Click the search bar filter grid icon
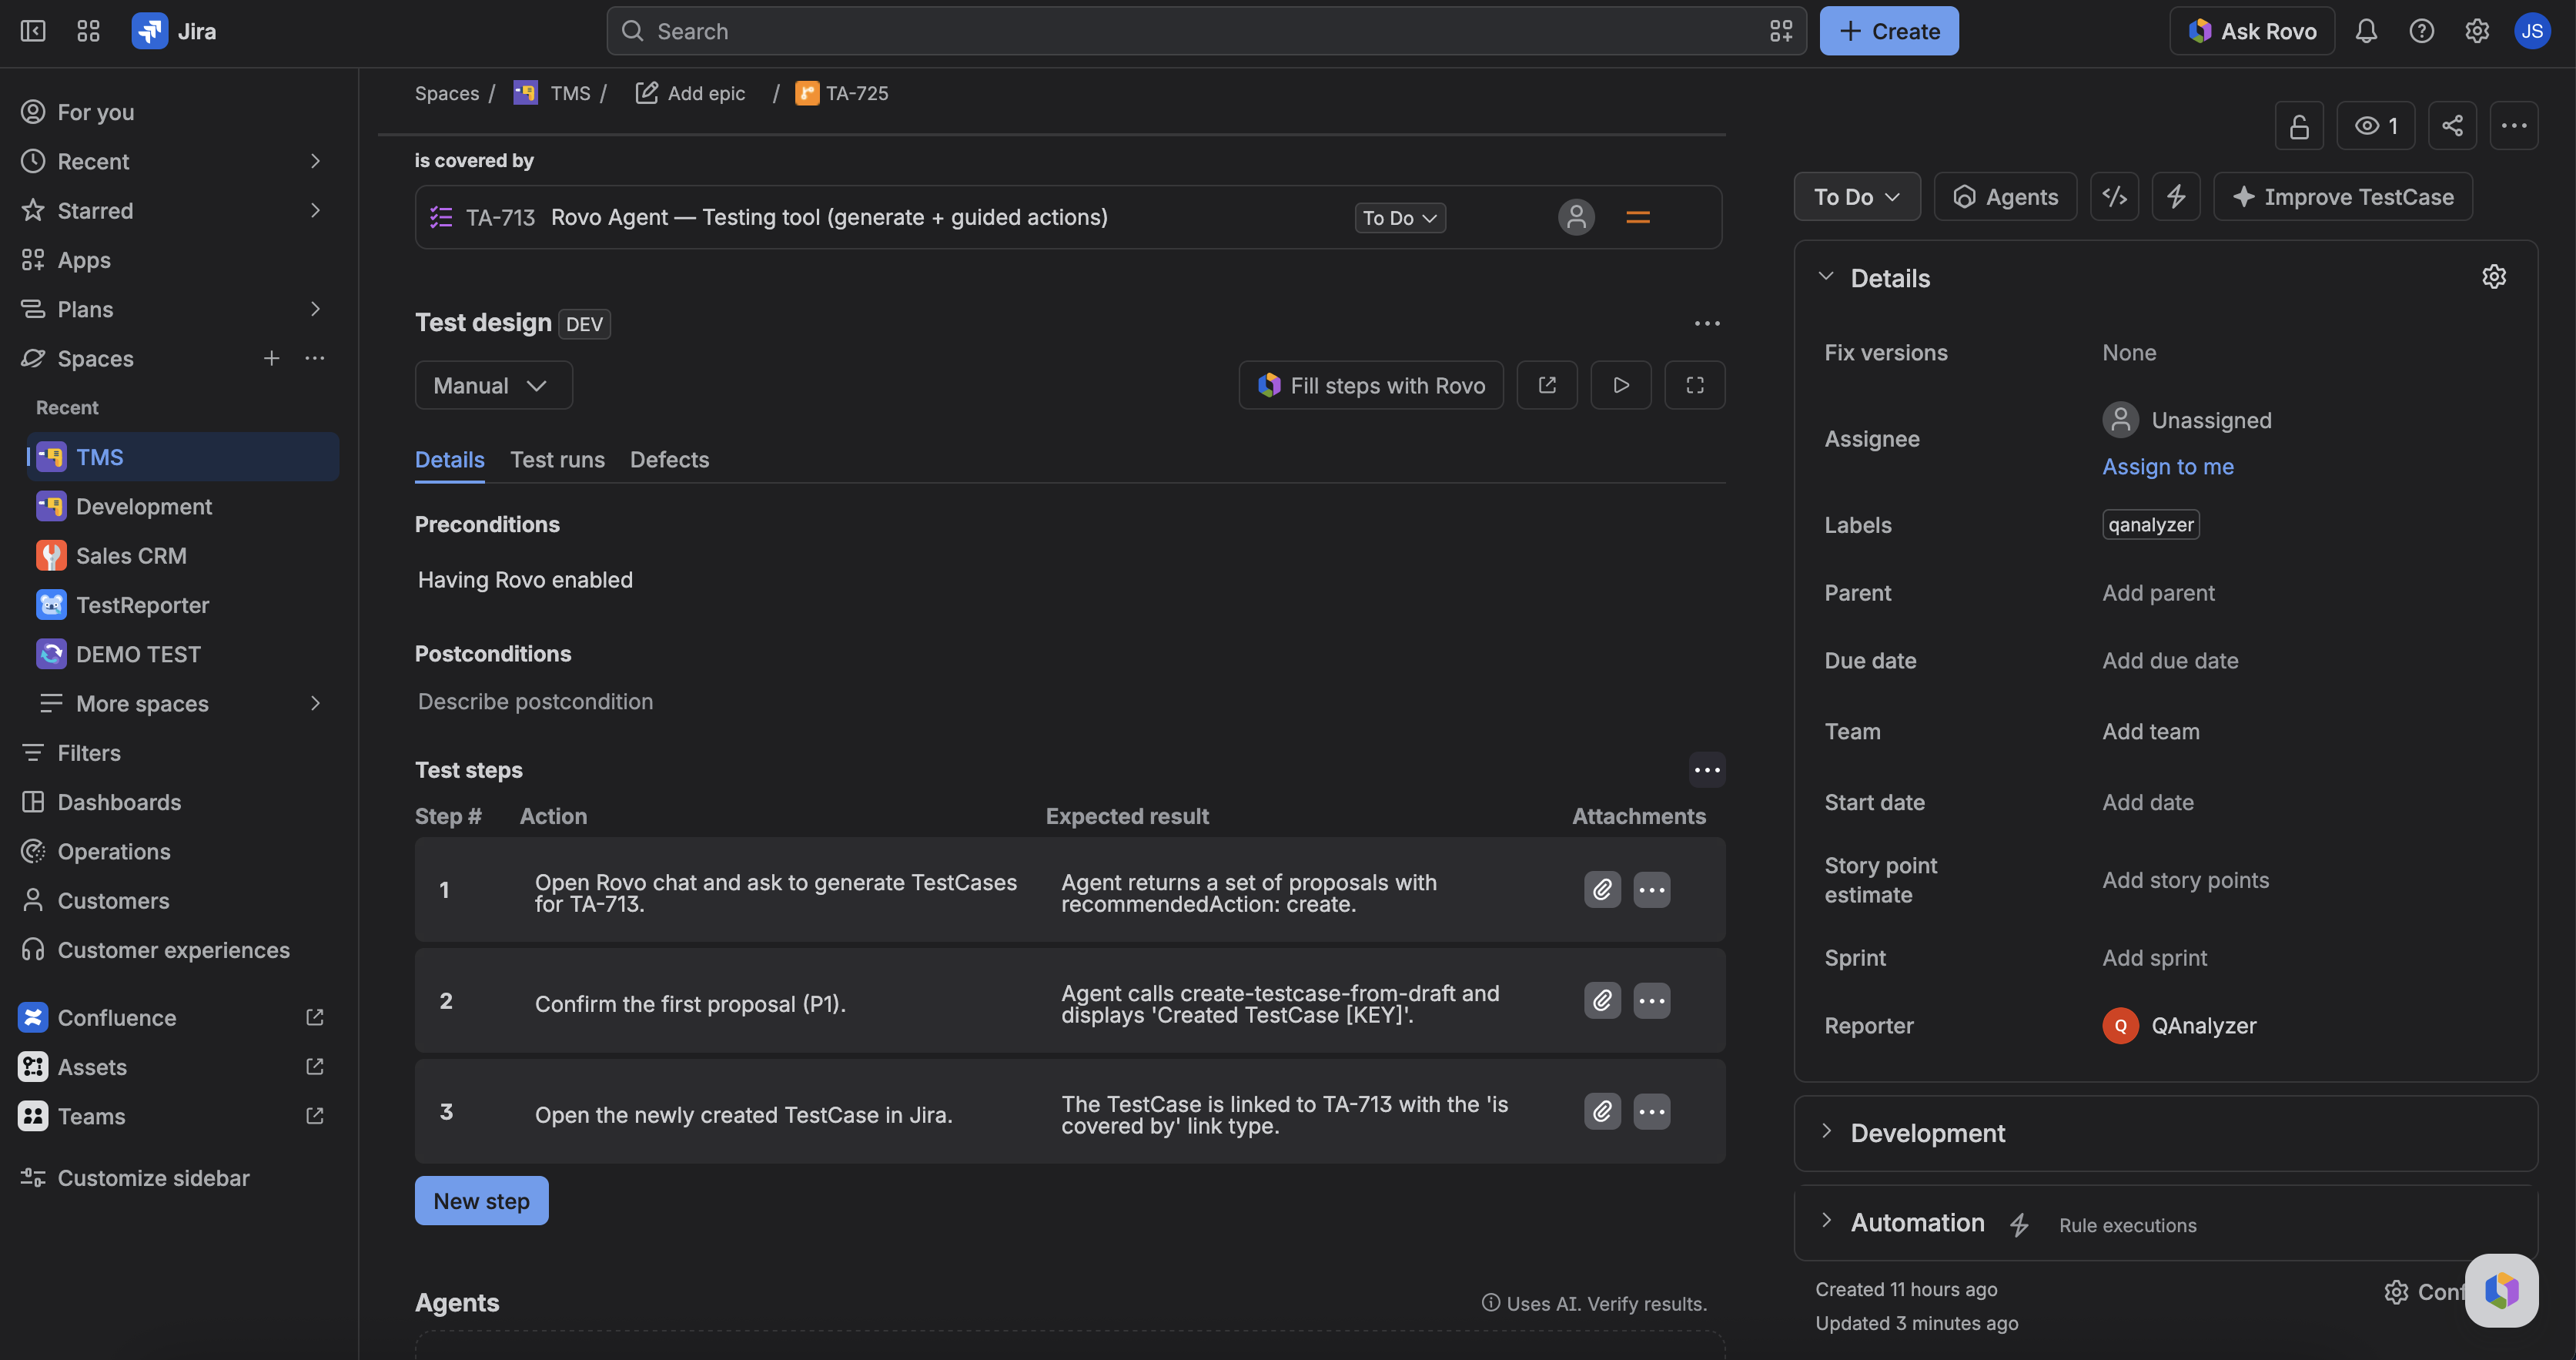 click(x=1781, y=31)
